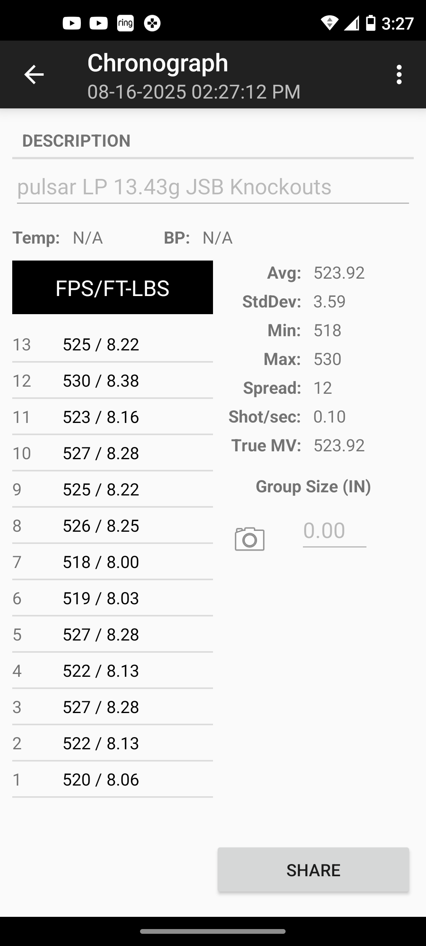Tap the second YouTube notification icon
This screenshot has height=946, width=426.
pyautogui.click(x=99, y=23)
